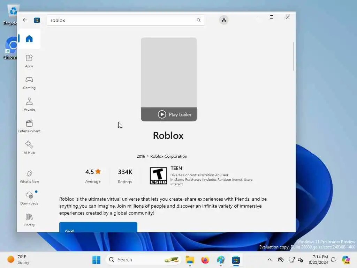The width and height of the screenshot is (357, 268).
Task: Open the user profile icon
Action: (224, 20)
